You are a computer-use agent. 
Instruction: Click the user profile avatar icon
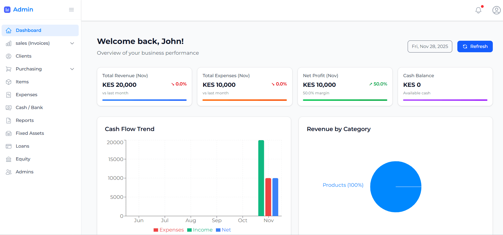(496, 10)
